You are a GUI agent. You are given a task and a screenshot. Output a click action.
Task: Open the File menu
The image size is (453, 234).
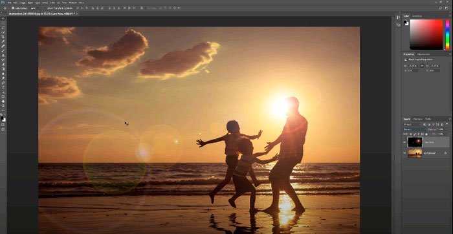(9, 3)
